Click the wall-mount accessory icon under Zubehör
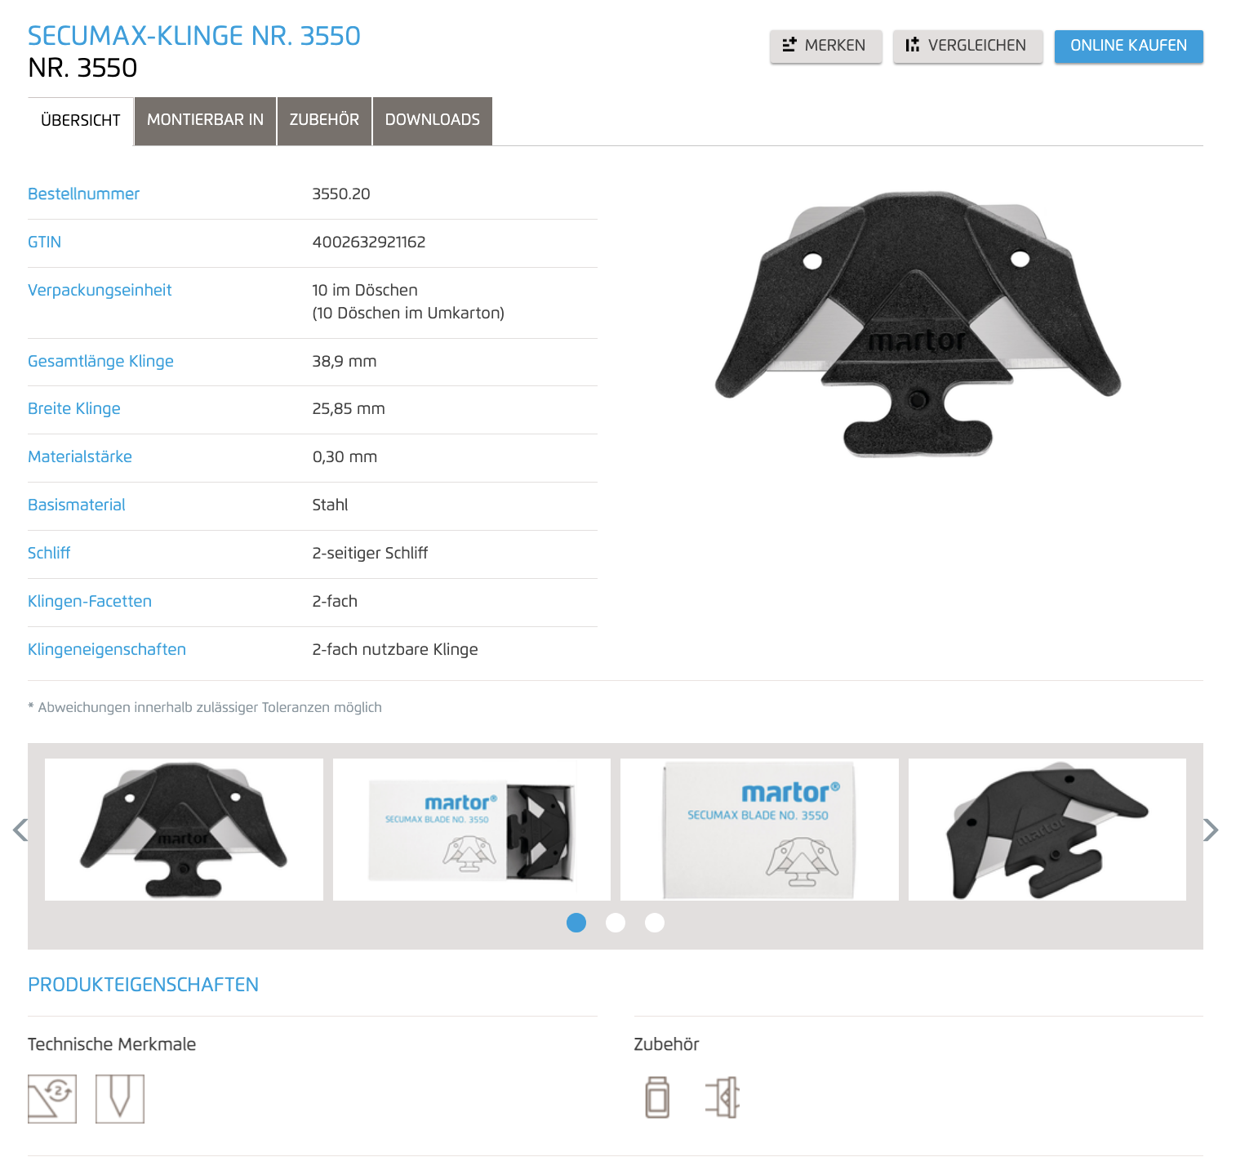Viewport: 1236px width, 1166px height. pos(722,1097)
